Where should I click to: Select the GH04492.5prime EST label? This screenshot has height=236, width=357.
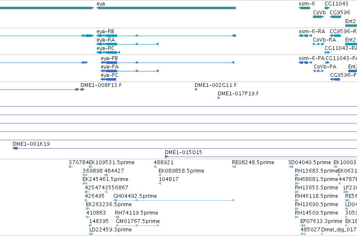pyautogui.click(x=135, y=196)
